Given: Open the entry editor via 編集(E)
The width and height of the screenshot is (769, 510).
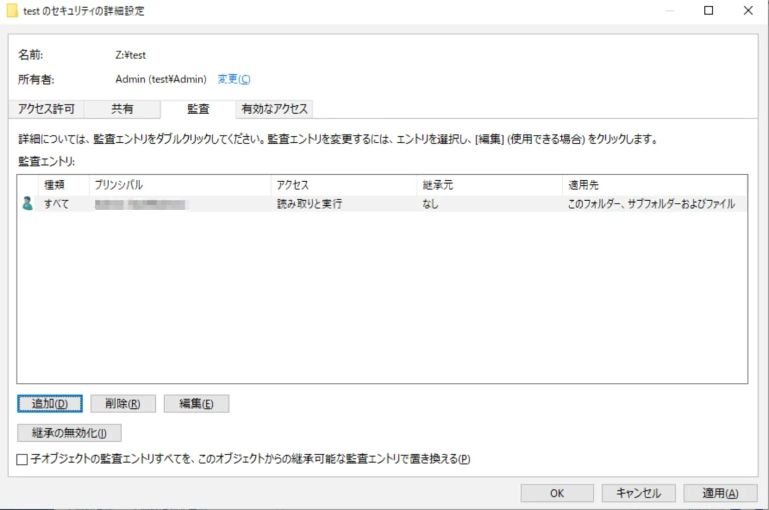Looking at the screenshot, I should click(x=196, y=403).
